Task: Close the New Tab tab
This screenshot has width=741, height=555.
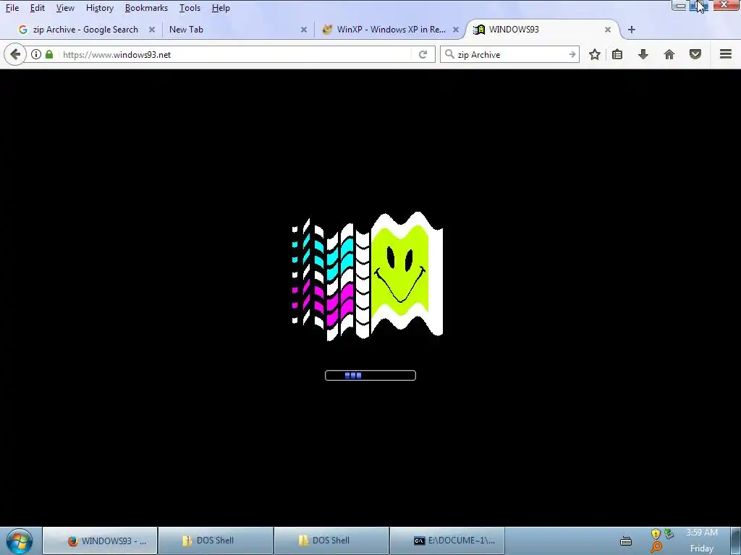Action: pyautogui.click(x=304, y=30)
